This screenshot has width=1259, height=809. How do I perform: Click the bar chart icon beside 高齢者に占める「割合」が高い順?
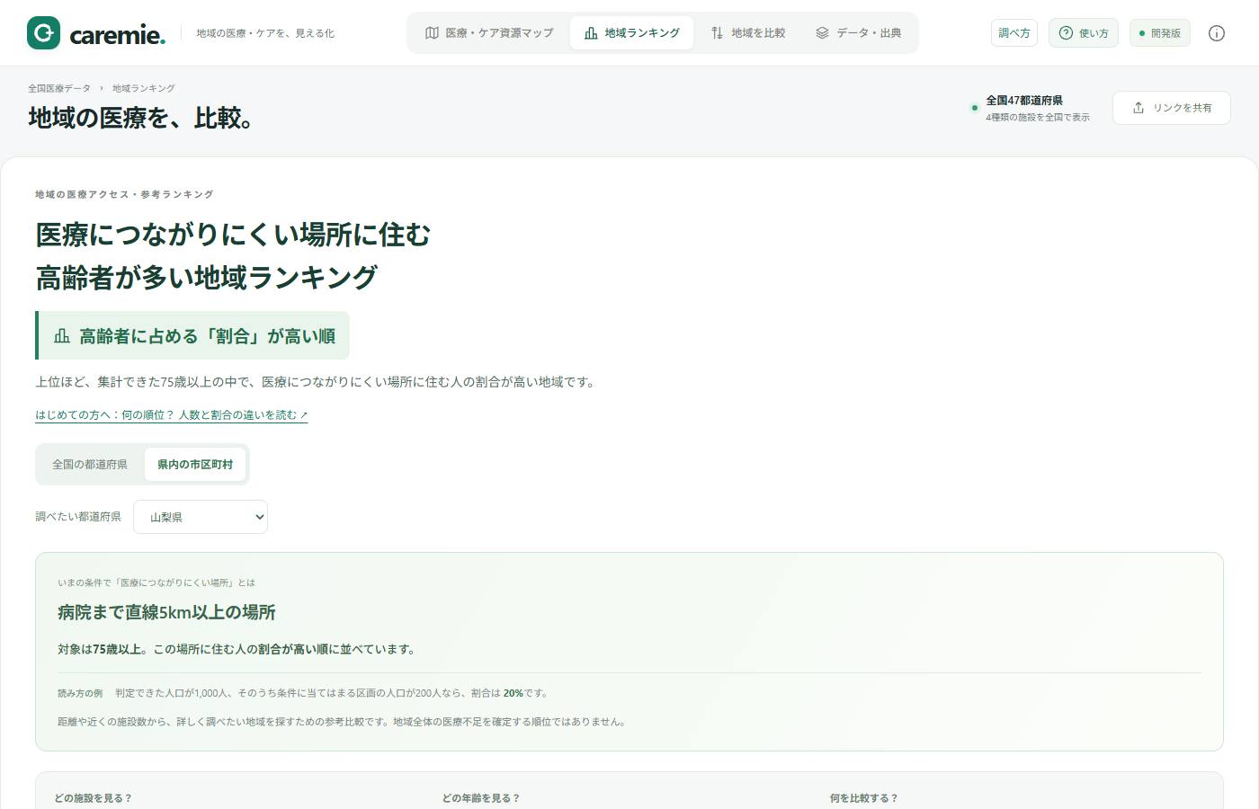point(62,336)
